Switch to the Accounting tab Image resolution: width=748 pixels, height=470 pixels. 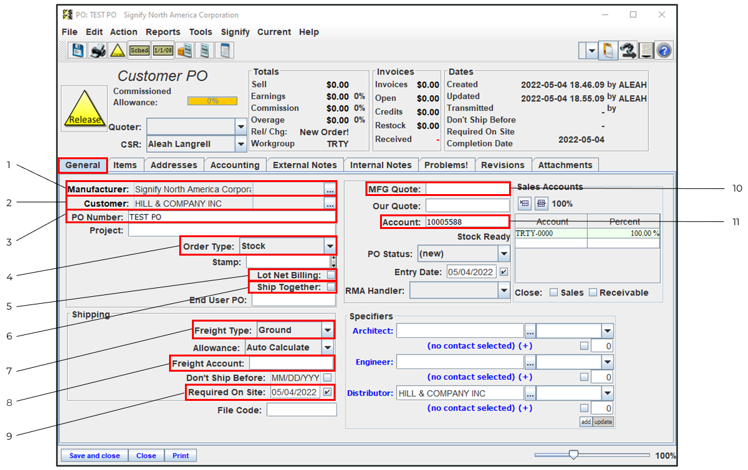(x=235, y=166)
